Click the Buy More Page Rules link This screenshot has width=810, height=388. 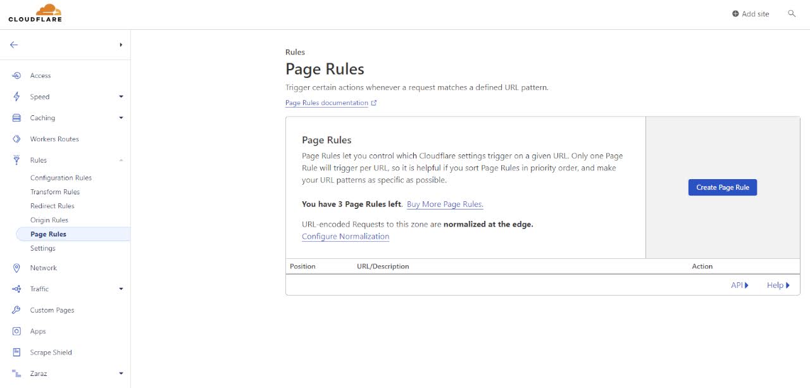(x=445, y=204)
